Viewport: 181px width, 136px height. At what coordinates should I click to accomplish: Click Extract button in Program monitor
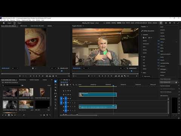119,76
